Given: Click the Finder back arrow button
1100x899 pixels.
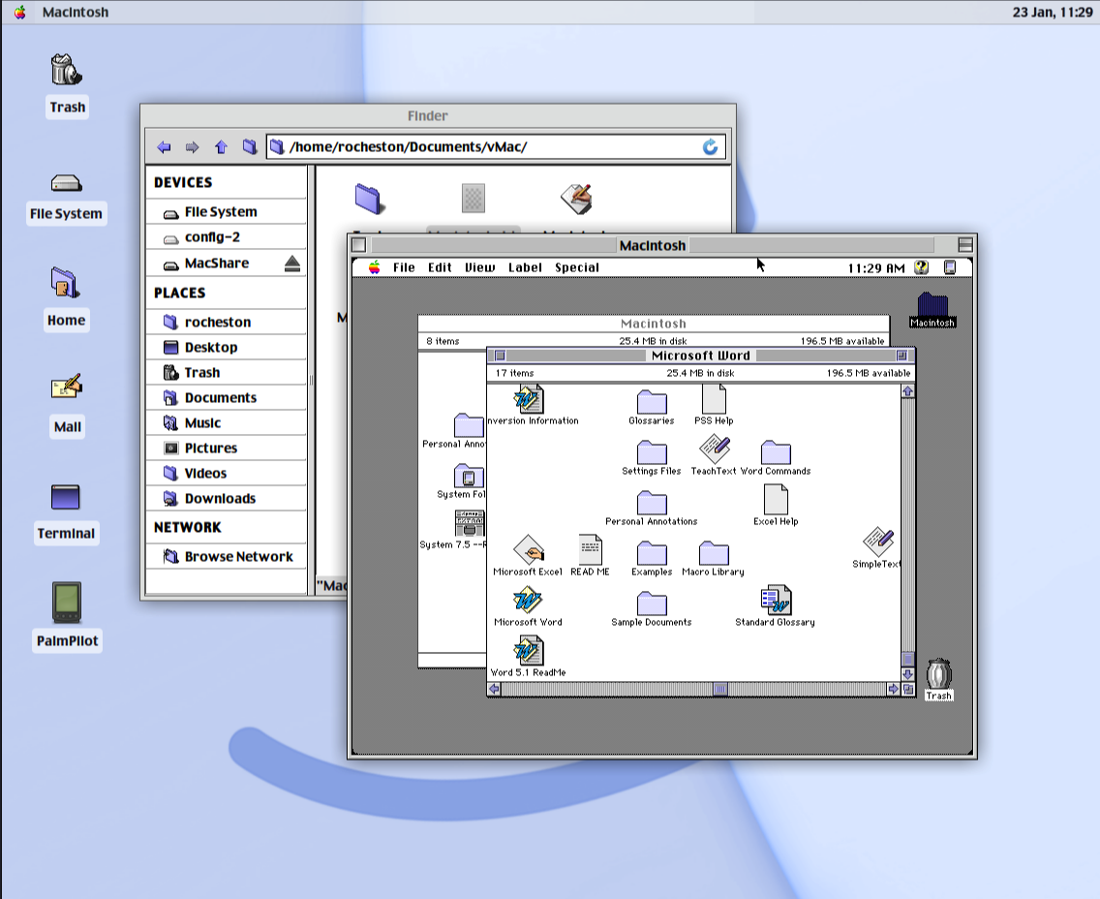Looking at the screenshot, I should [x=165, y=147].
